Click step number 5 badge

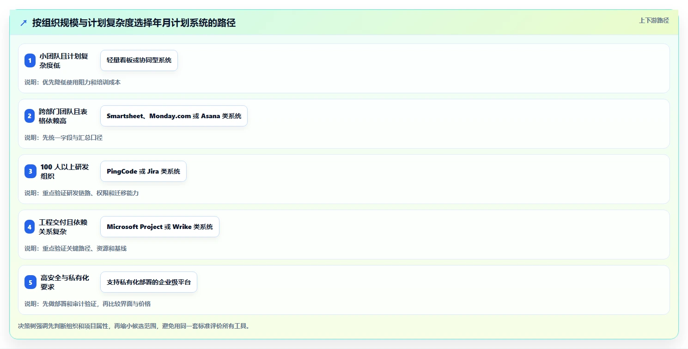click(x=30, y=282)
